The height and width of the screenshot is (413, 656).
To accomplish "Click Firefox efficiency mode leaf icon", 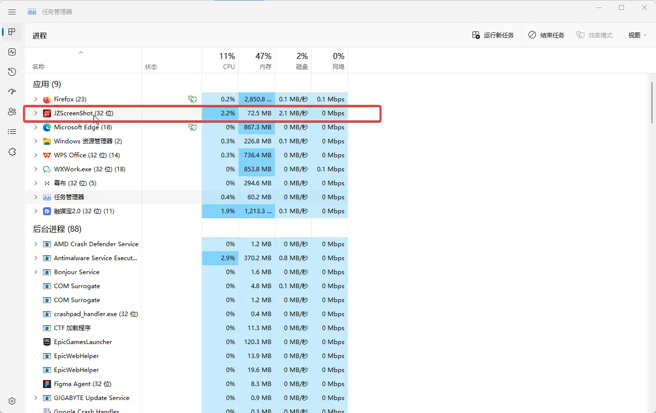I will click(x=192, y=99).
